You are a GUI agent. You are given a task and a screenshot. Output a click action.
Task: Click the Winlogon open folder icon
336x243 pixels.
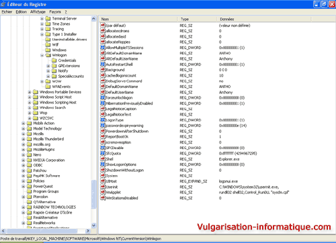click(x=48, y=55)
